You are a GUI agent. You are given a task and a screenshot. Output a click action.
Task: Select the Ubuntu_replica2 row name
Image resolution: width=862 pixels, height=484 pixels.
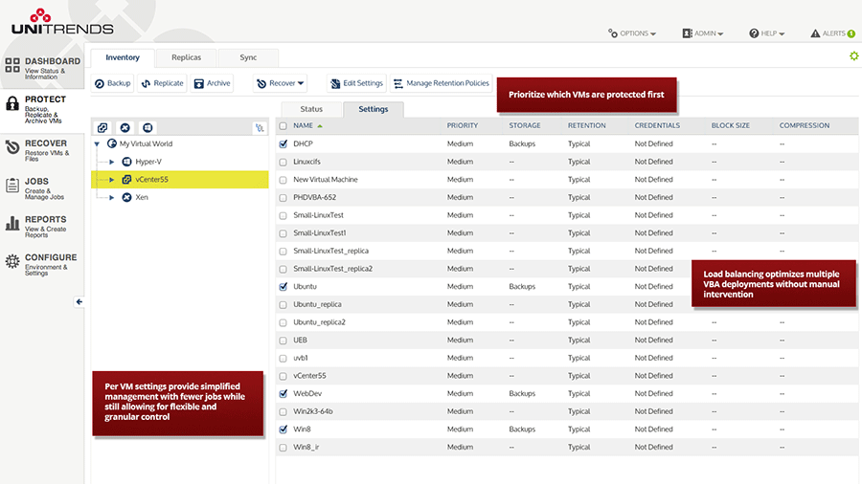319,322
